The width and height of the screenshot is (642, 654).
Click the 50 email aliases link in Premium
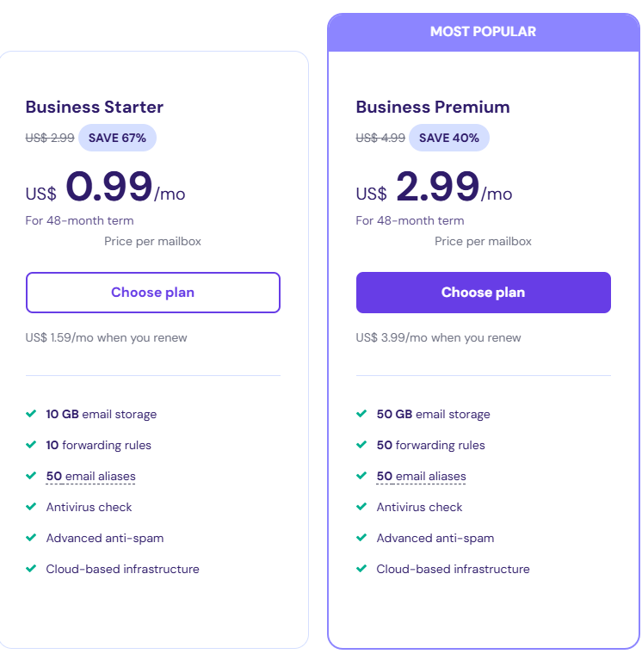click(421, 476)
